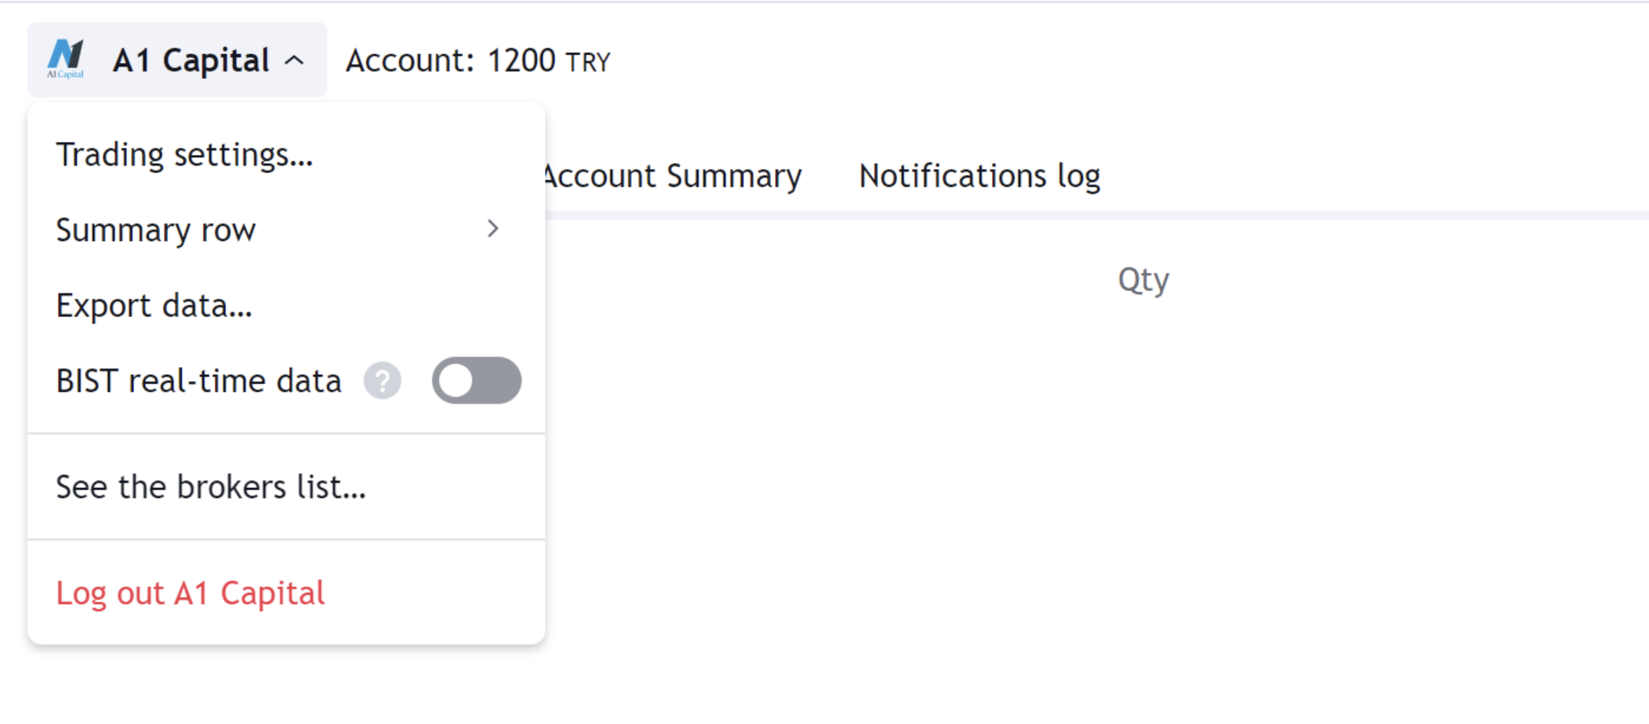Click the white knob of the BIST switch
This screenshot has height=724, width=1649.
coord(456,381)
